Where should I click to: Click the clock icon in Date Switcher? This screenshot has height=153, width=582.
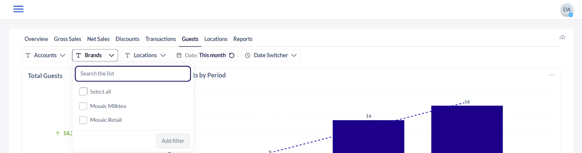click(248, 55)
